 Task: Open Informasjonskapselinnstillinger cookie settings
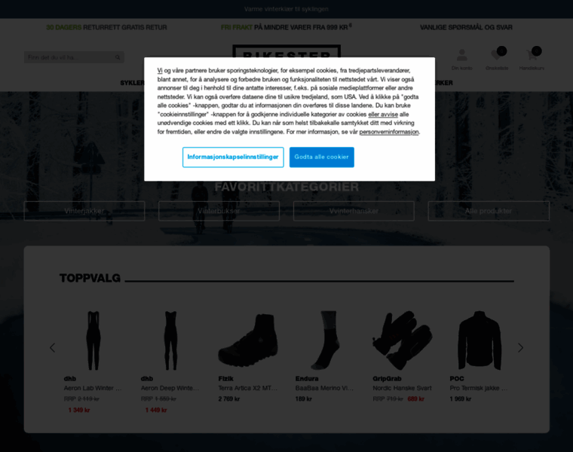pos(233,157)
